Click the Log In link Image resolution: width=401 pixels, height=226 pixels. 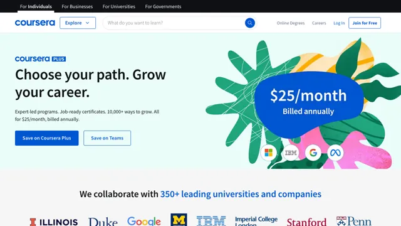tap(339, 23)
